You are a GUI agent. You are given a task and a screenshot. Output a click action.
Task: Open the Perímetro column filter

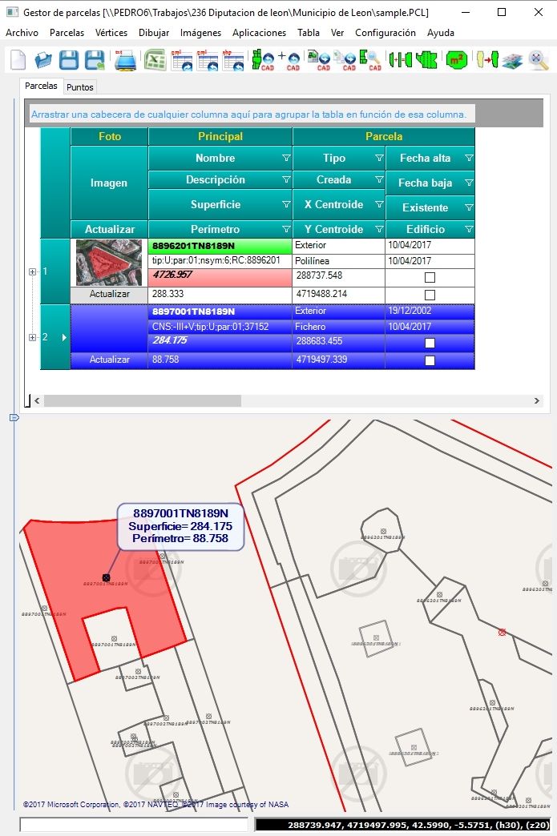(286, 229)
